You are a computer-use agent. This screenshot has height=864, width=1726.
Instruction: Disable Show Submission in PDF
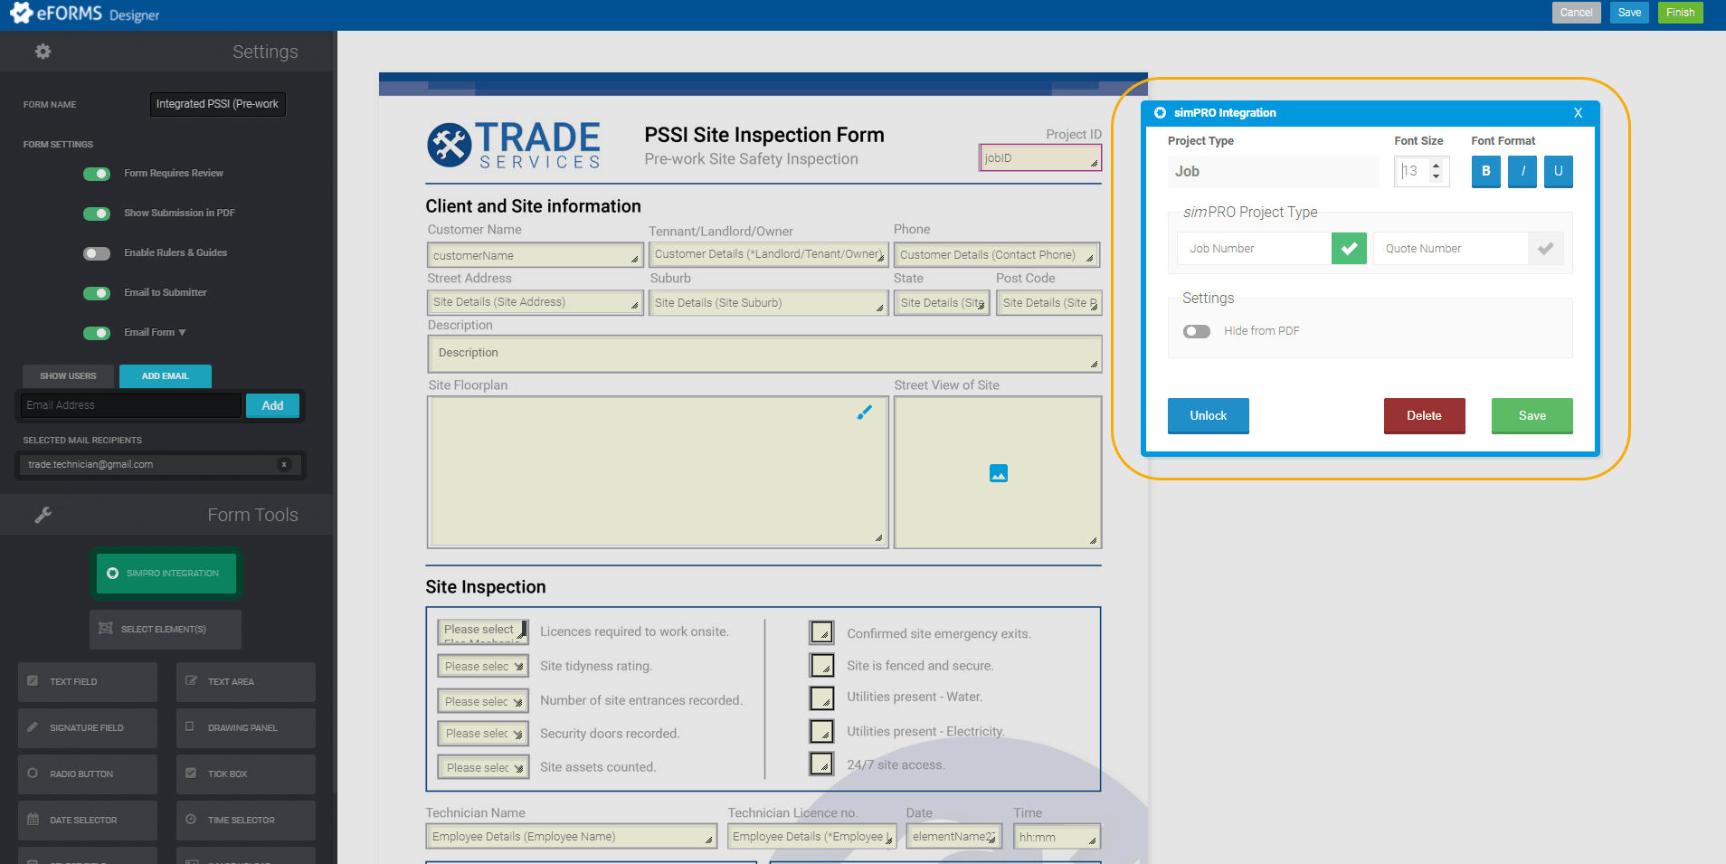97,214
